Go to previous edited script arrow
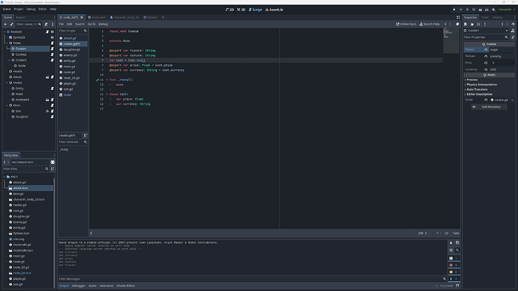The height and width of the screenshot is (291, 518). pos(445,24)
